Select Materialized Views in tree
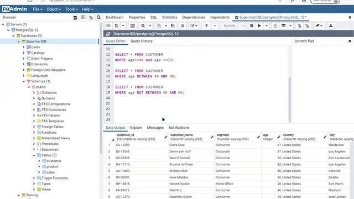Viewport: 354px width, 199px height. coord(55,138)
